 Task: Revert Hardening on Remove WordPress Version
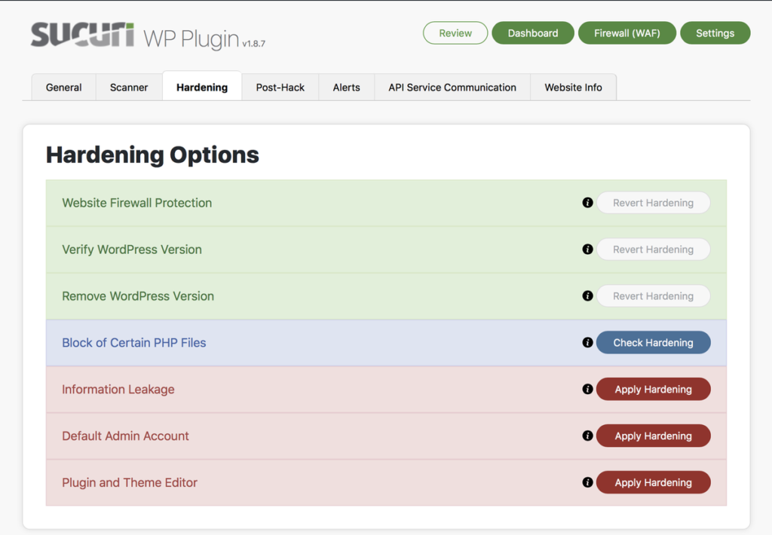653,295
